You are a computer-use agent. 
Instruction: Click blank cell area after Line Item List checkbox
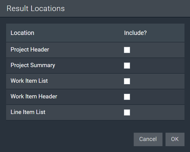click(157, 112)
